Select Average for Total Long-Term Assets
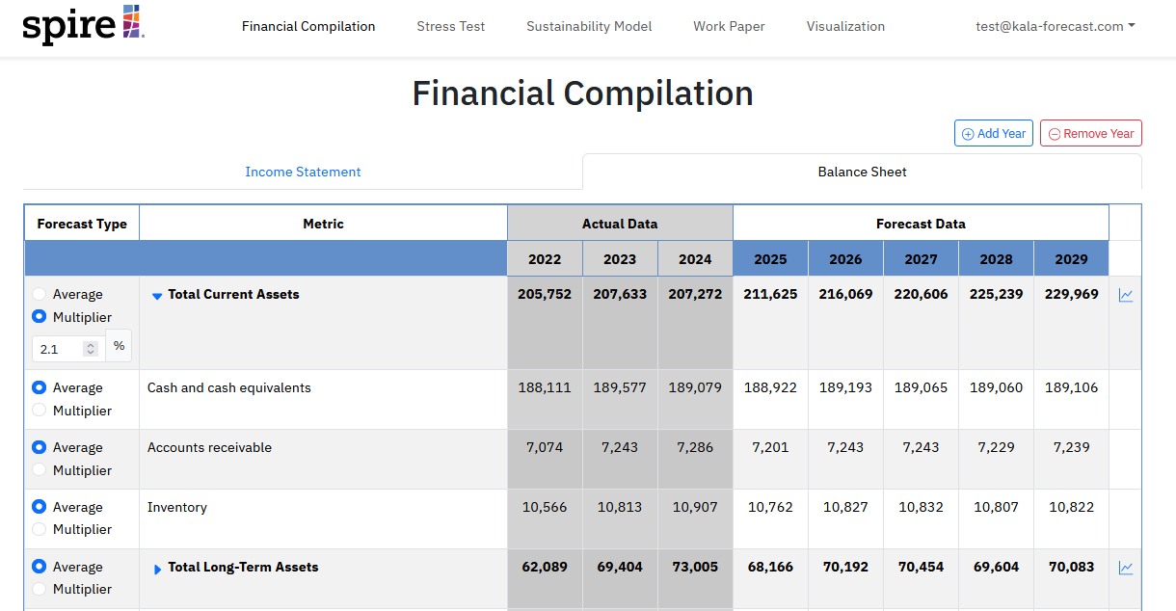Viewport: 1176px width, 611px height. point(40,567)
